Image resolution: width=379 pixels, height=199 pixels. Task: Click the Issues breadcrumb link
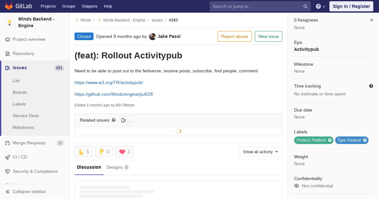(x=157, y=20)
